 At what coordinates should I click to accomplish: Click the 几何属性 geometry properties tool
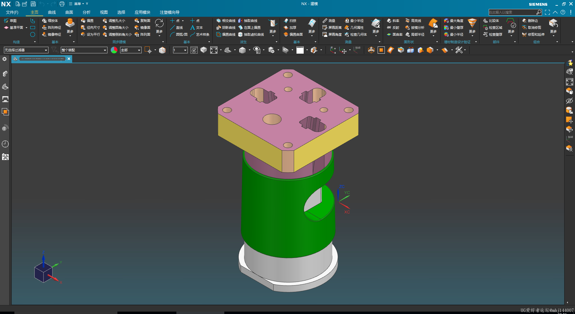[354, 28]
